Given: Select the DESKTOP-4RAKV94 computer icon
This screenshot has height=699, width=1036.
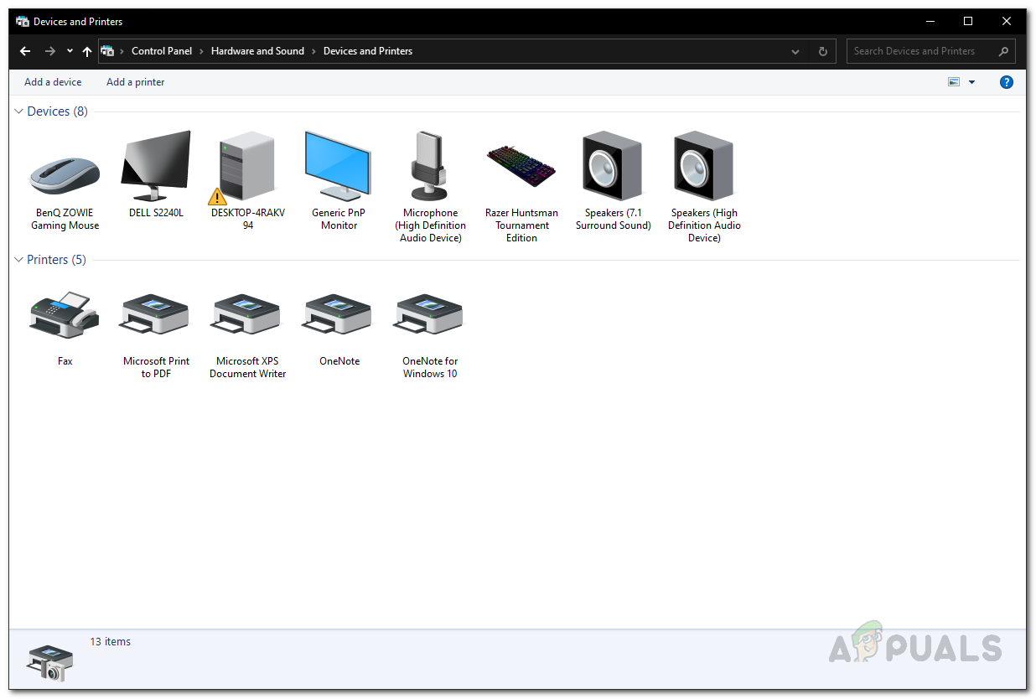Looking at the screenshot, I should 243,168.
